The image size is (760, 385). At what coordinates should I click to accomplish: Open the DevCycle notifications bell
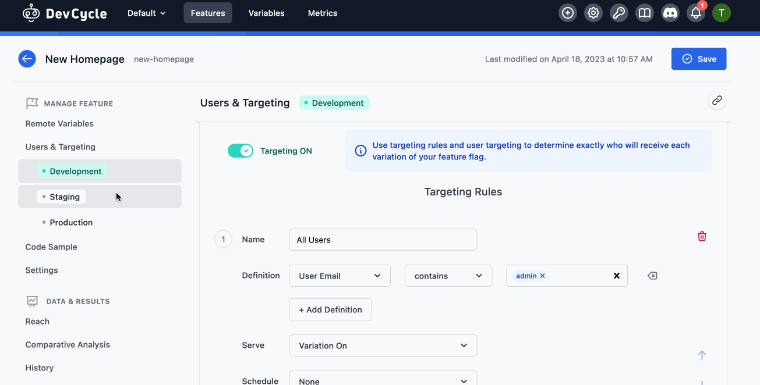695,12
